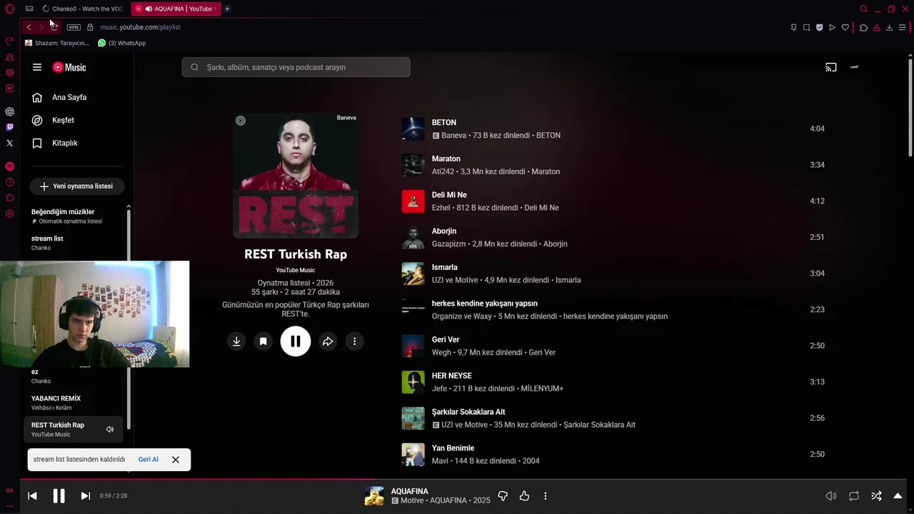The image size is (914, 514).
Task: Open the browser downloads icon
Action: 889,27
